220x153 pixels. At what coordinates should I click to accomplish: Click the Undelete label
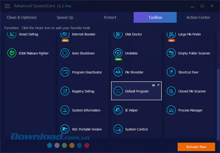pyautogui.click(x=131, y=53)
